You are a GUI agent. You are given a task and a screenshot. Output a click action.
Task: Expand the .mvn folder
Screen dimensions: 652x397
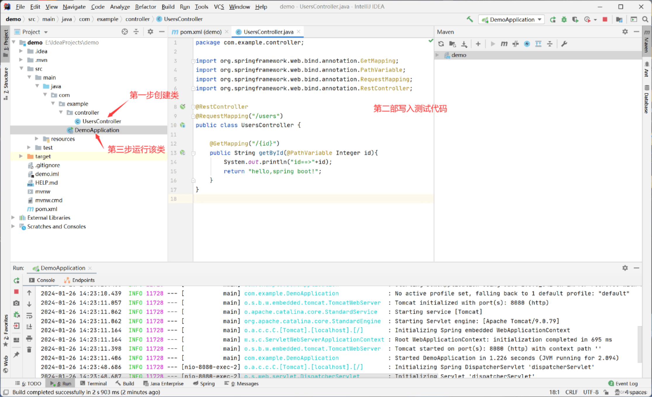[21, 60]
